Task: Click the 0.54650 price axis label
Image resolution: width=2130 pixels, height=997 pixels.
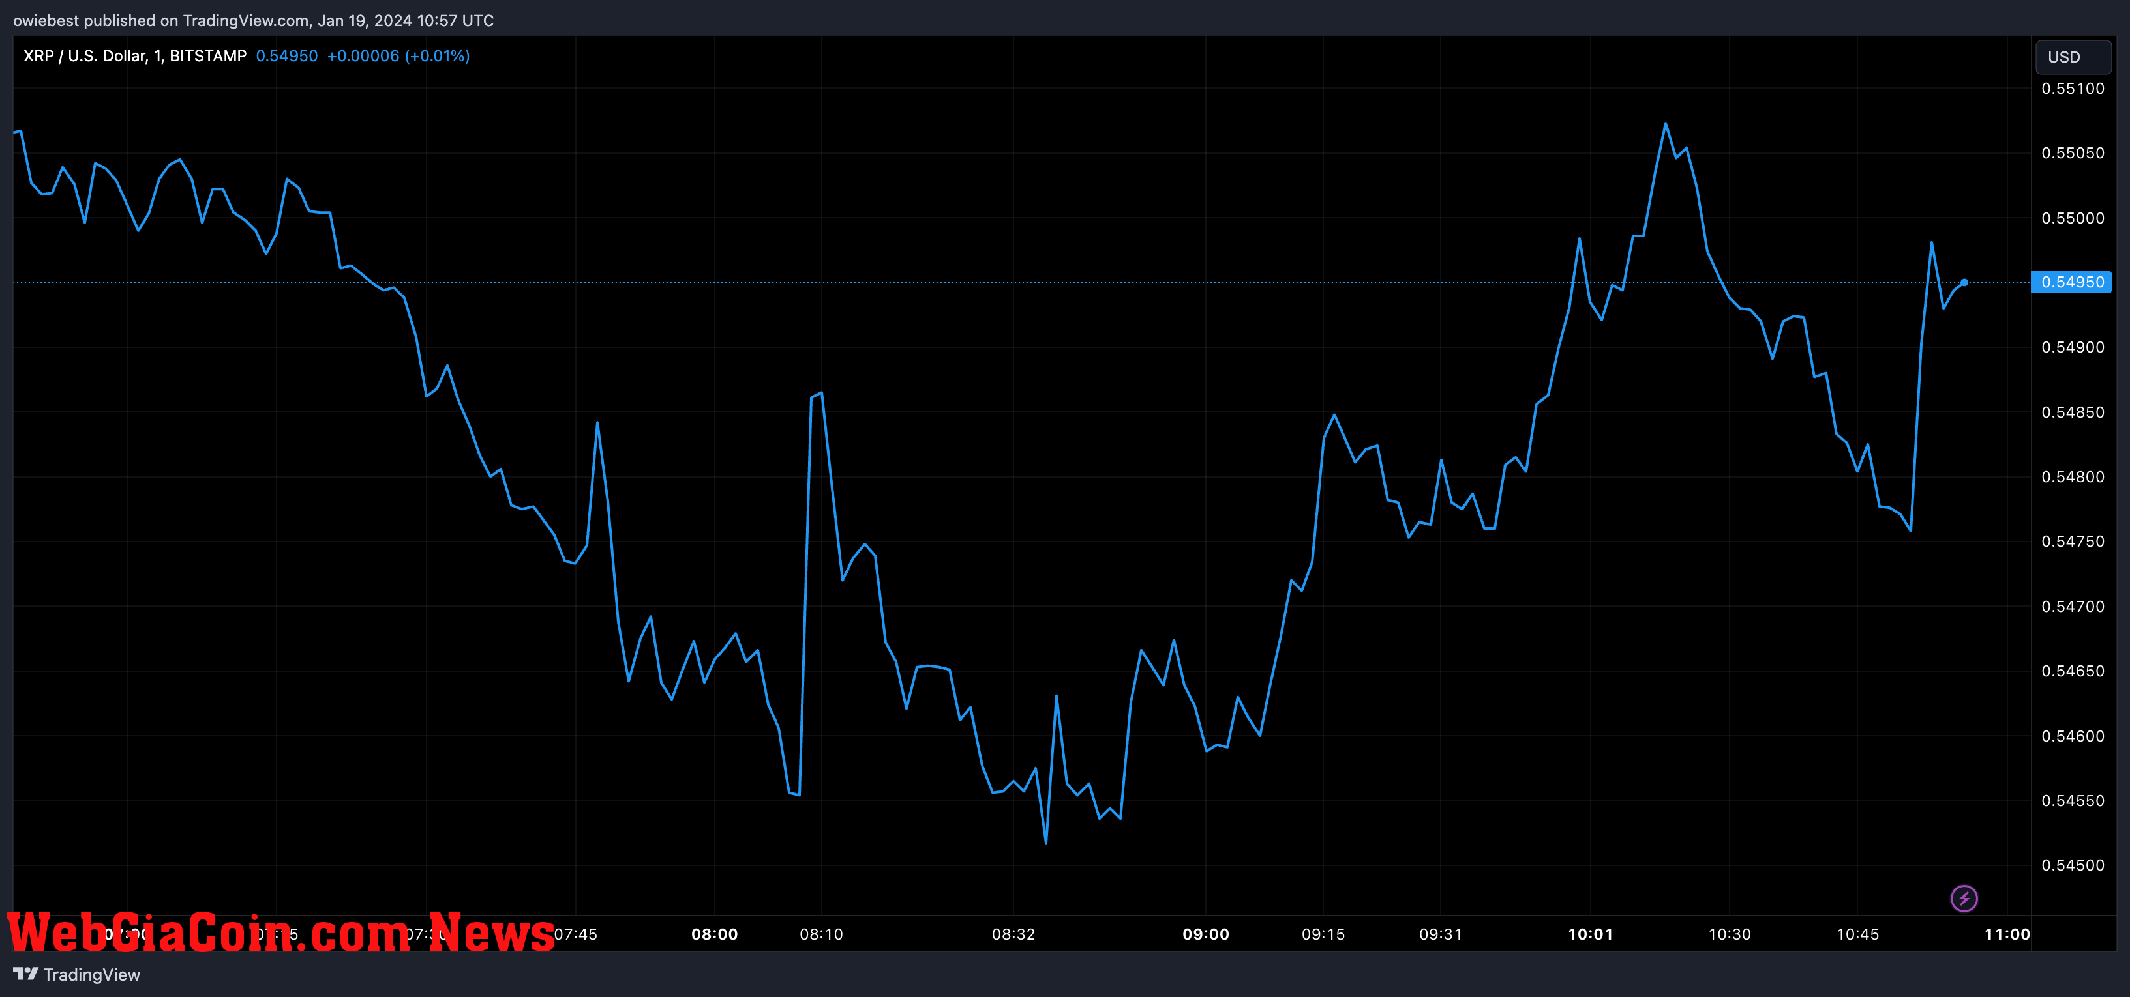Action: tap(2073, 671)
